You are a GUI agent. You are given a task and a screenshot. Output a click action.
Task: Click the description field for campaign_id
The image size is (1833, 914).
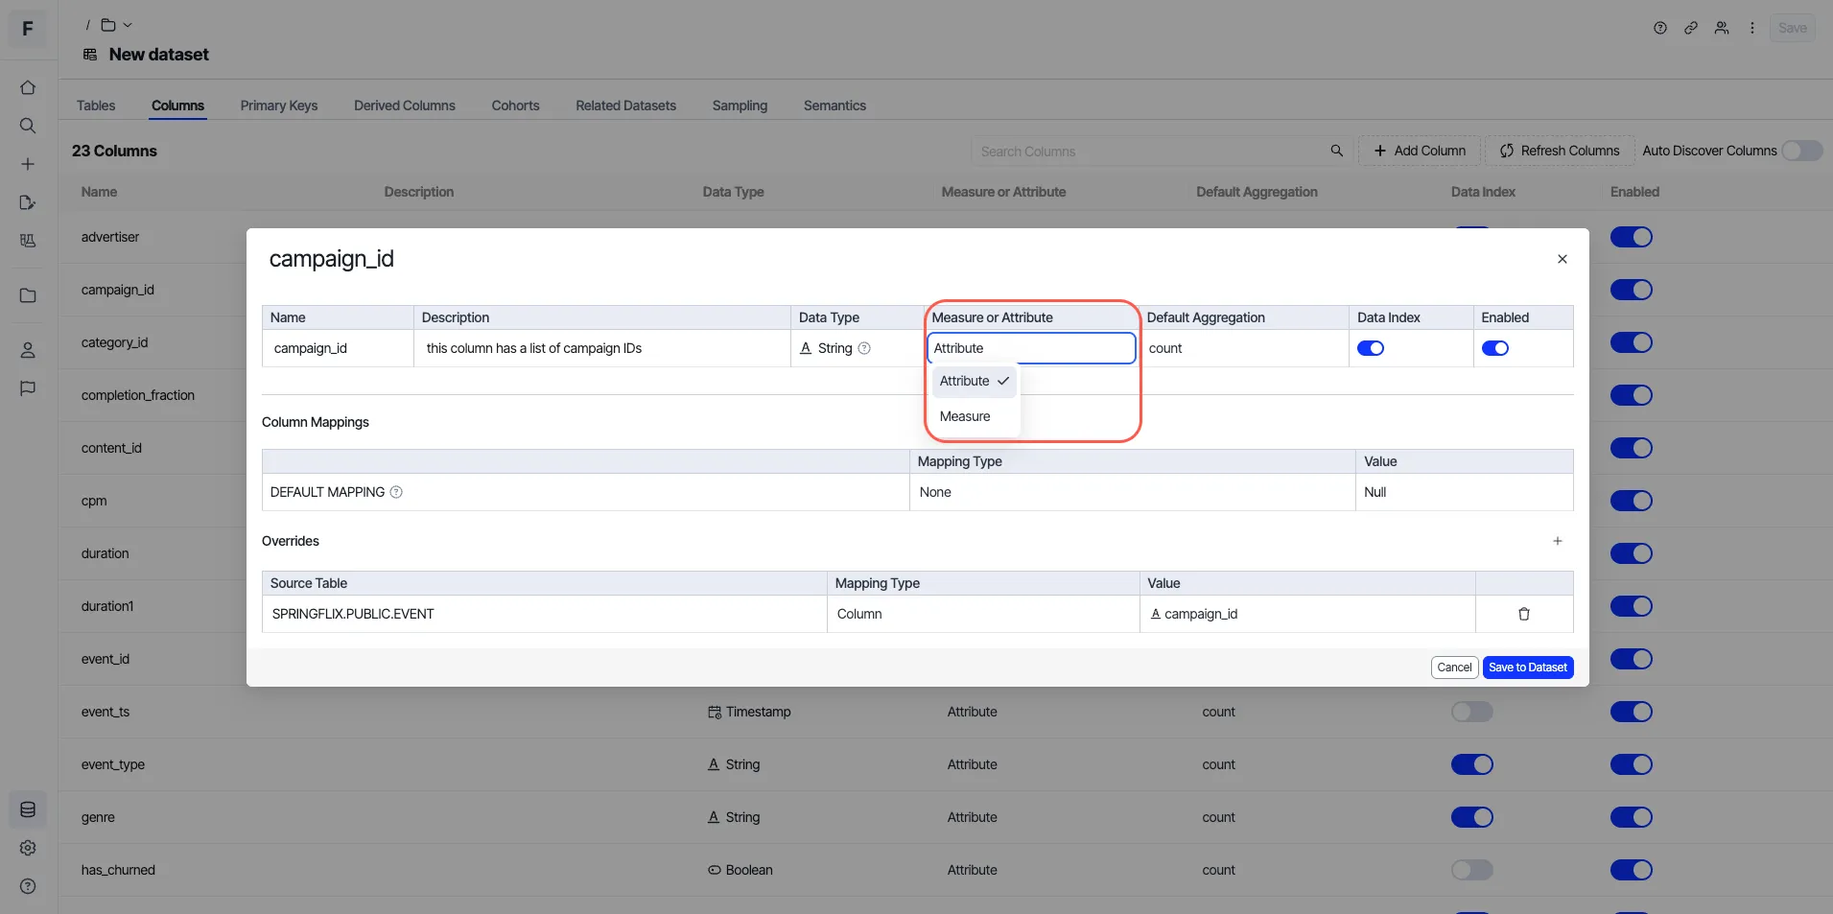(x=602, y=348)
